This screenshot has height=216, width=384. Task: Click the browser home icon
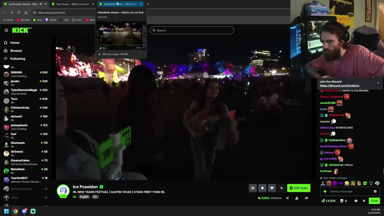[x=26, y=13]
